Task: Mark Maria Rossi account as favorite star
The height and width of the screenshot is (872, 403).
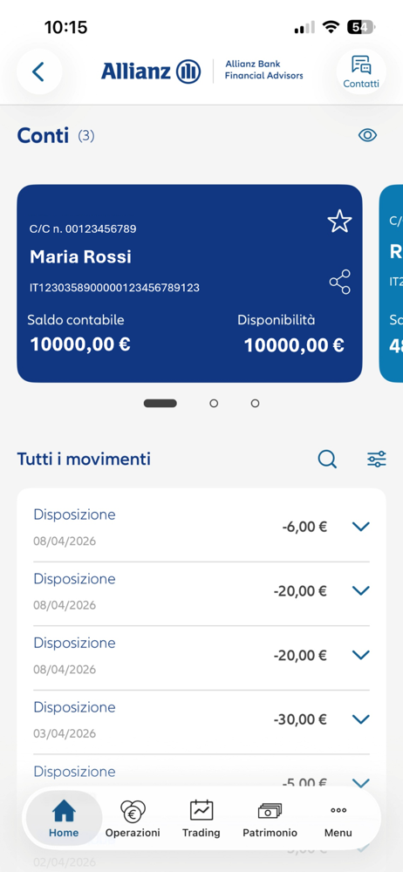Action: 339,221
